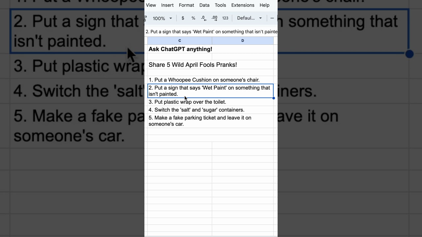This screenshot has height=237, width=422.
Task: Select the salt and sugar containers cell
Action: click(x=210, y=110)
